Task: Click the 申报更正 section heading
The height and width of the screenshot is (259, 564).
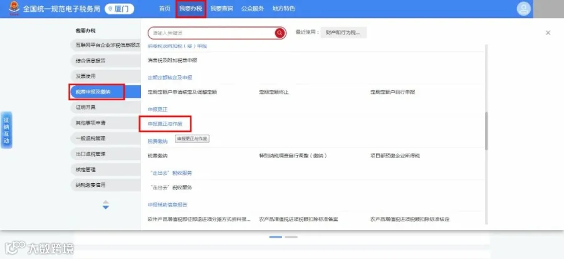Action: tap(157, 109)
